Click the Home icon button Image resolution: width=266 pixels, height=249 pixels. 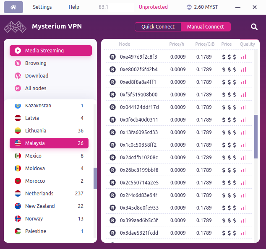(14, 7)
